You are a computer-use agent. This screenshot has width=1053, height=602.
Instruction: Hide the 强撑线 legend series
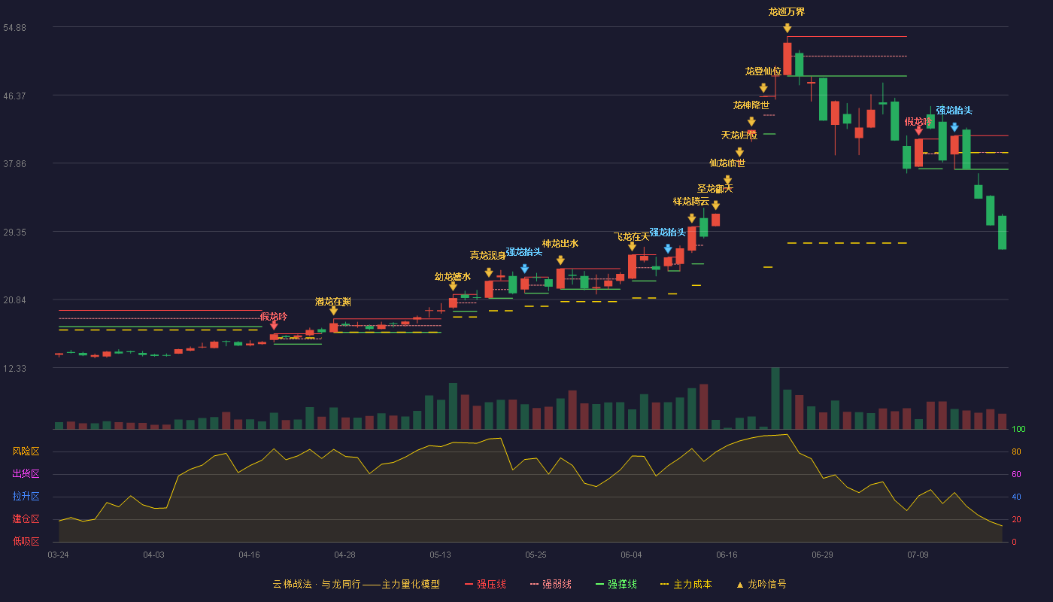pos(616,584)
